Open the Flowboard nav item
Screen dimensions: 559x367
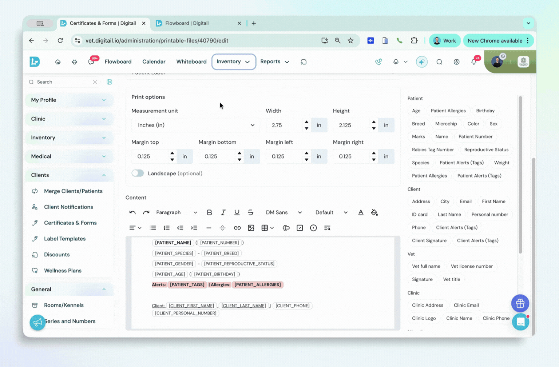(x=118, y=62)
